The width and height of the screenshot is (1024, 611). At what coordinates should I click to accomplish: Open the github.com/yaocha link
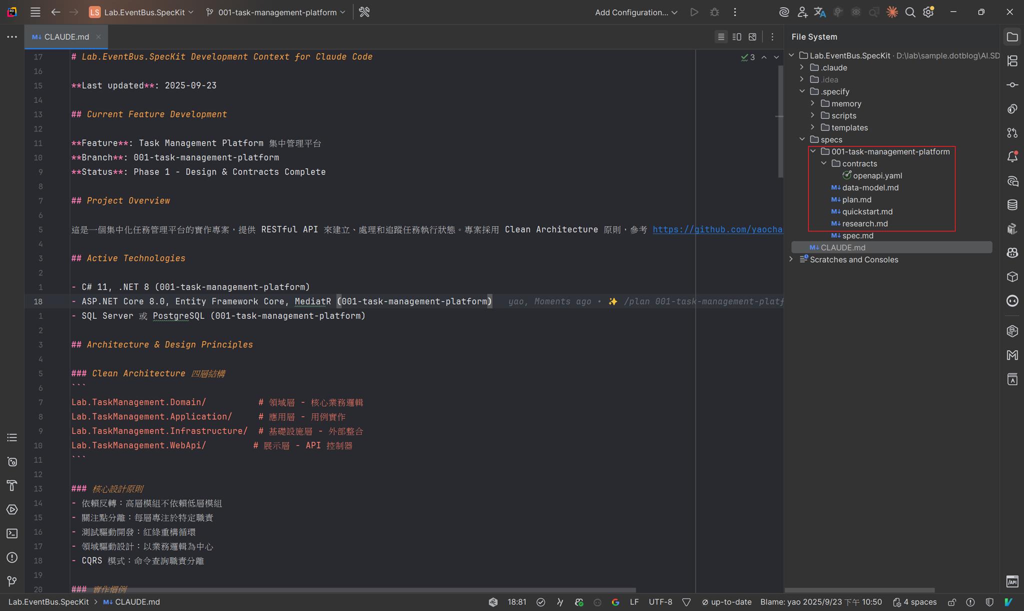coord(717,229)
